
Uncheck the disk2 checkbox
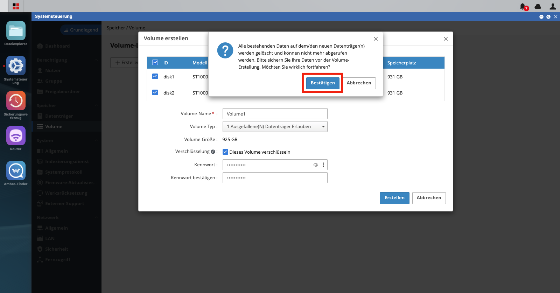155,92
